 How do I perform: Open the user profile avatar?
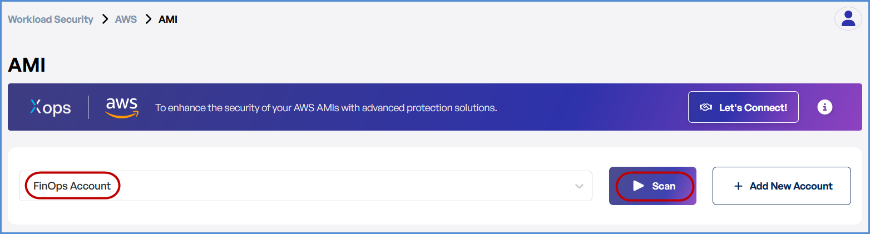coord(848,19)
